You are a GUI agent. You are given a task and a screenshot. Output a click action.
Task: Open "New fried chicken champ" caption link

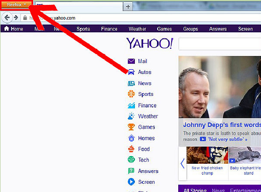207,170
